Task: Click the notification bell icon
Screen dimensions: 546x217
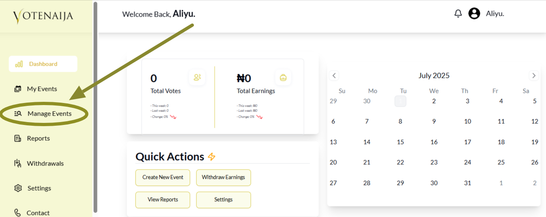Action: [x=458, y=14]
